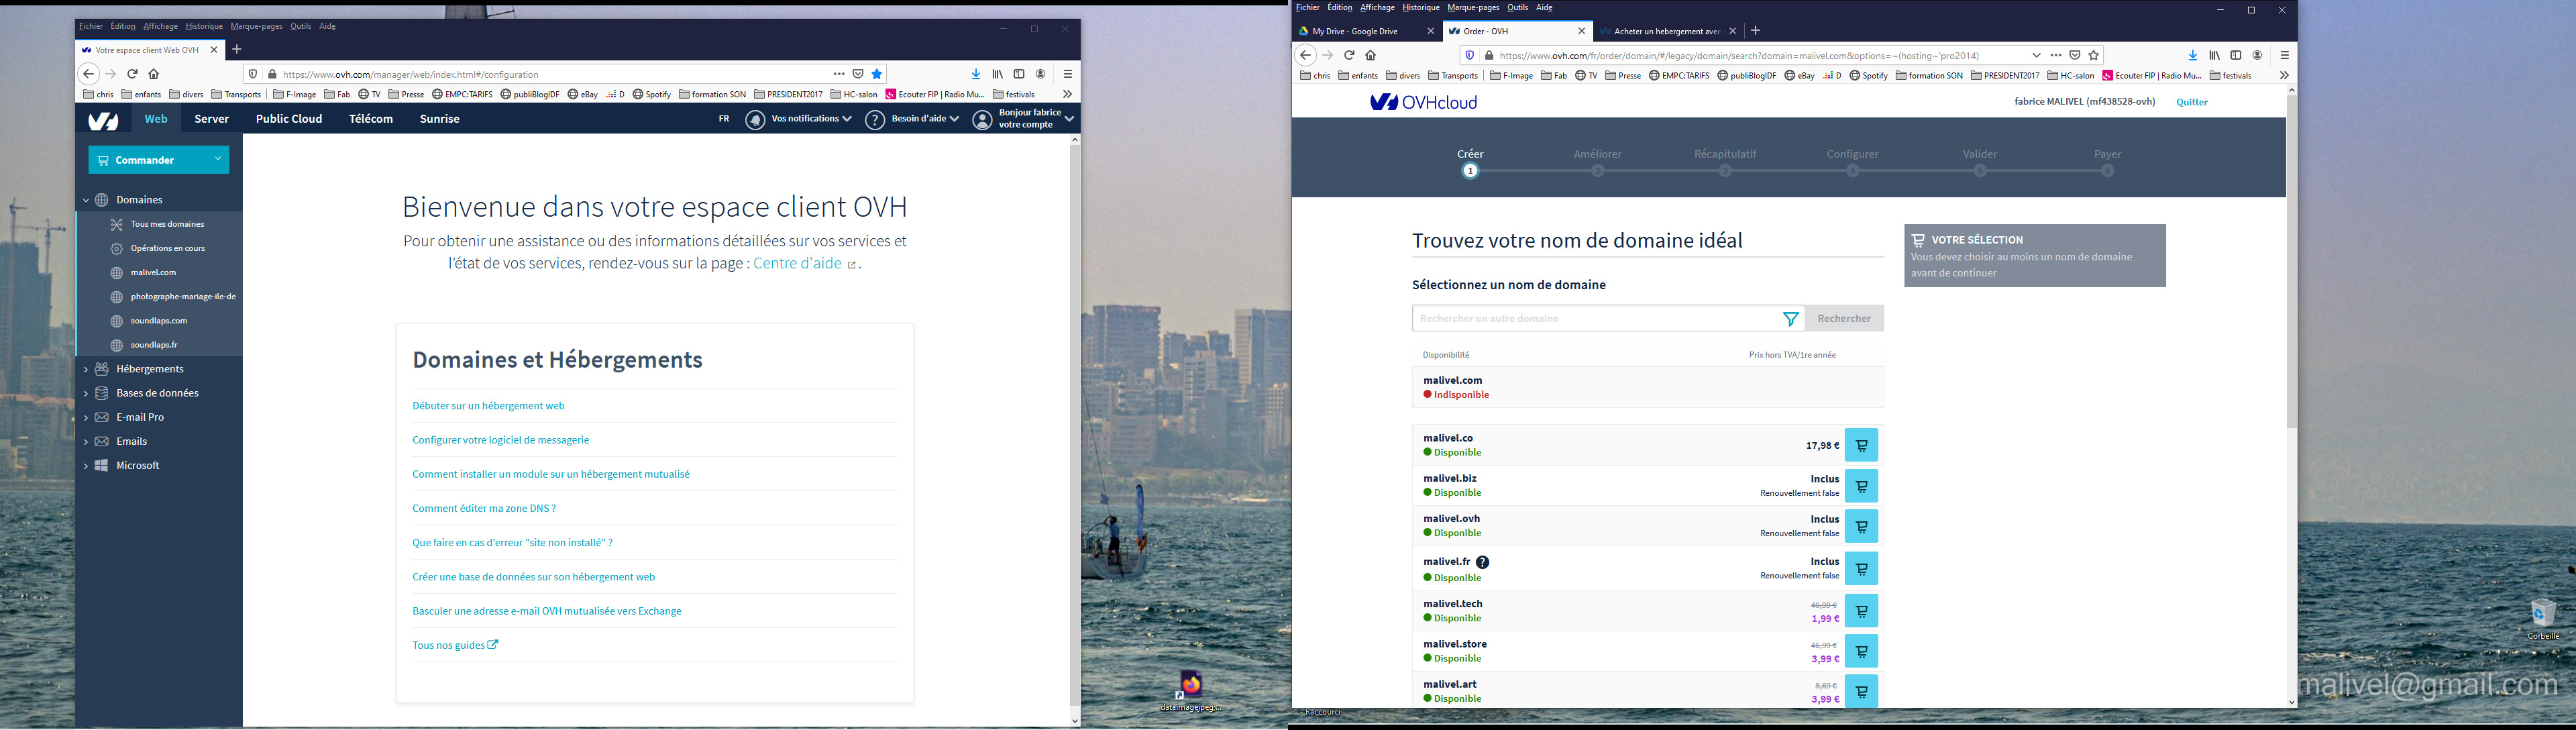Screen dimensions: 2576x730
Task: Click the Rechercher button
Action: [1844, 319]
